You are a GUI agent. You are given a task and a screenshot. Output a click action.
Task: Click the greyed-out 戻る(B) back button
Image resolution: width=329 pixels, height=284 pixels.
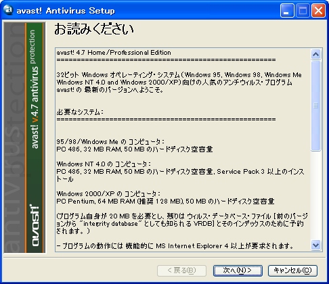point(181,270)
